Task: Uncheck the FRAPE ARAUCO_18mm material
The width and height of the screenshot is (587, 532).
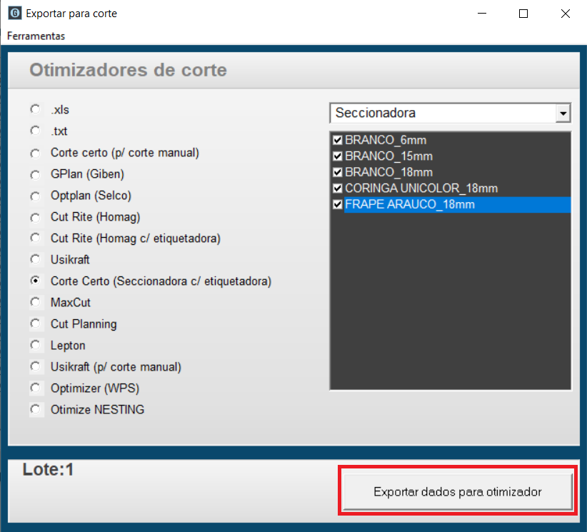Action: (337, 204)
